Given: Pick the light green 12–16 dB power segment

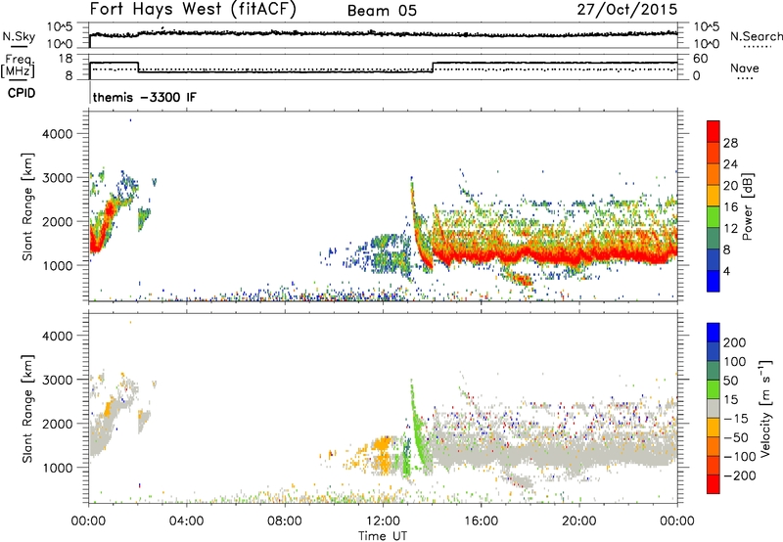Looking at the screenshot, I should pyautogui.click(x=714, y=217).
